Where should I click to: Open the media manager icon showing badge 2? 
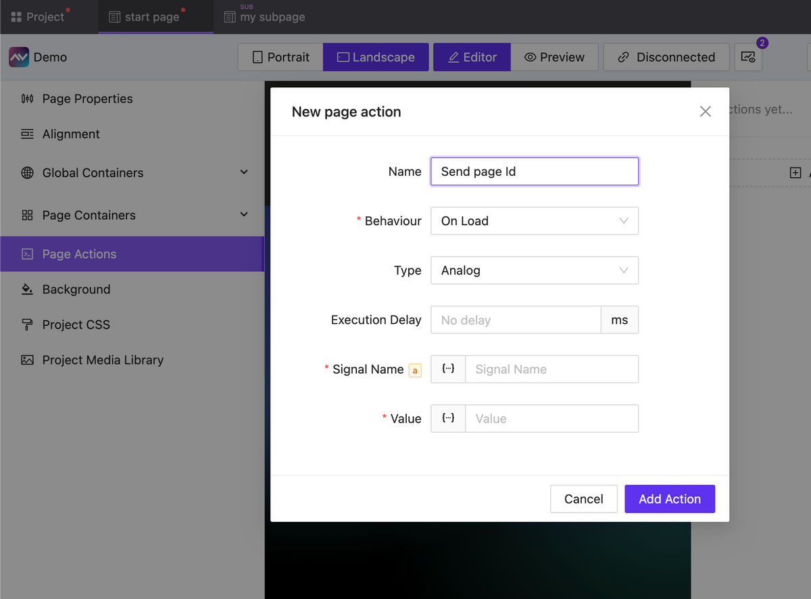coord(748,57)
